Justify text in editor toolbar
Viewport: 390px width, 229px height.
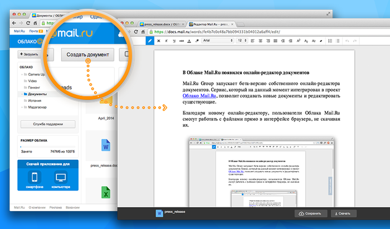pyautogui.click(x=275, y=41)
